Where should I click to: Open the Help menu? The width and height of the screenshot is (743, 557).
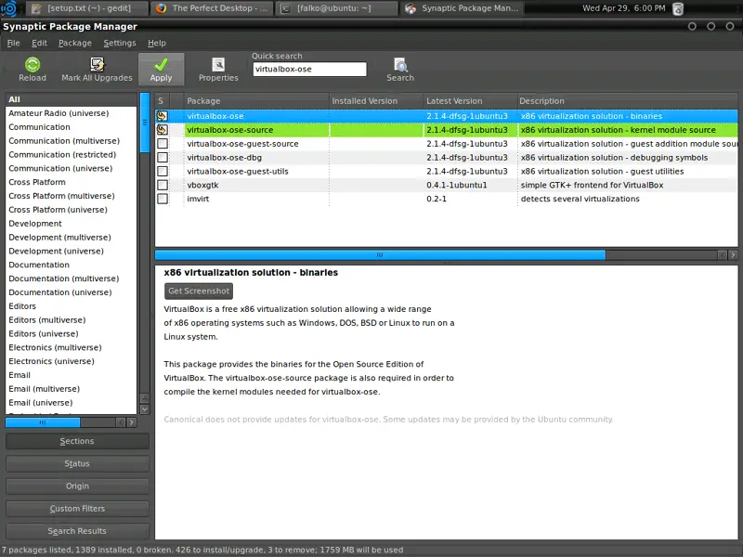click(157, 43)
